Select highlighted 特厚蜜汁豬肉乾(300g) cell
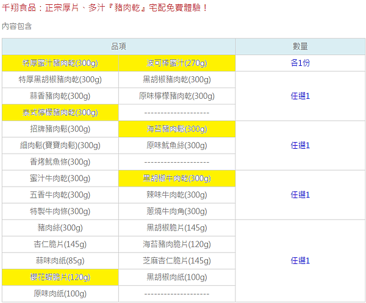This screenshot has width=366, height=303. pyautogui.click(x=60, y=63)
